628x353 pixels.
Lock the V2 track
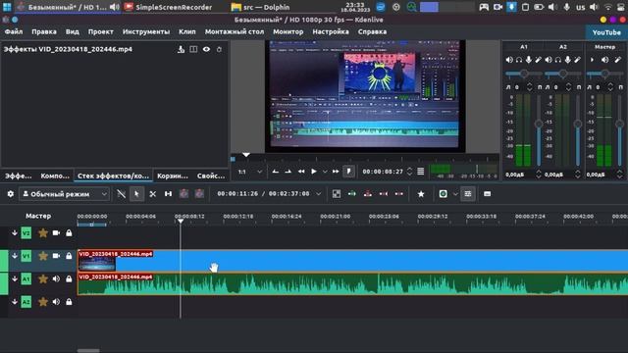click(69, 232)
